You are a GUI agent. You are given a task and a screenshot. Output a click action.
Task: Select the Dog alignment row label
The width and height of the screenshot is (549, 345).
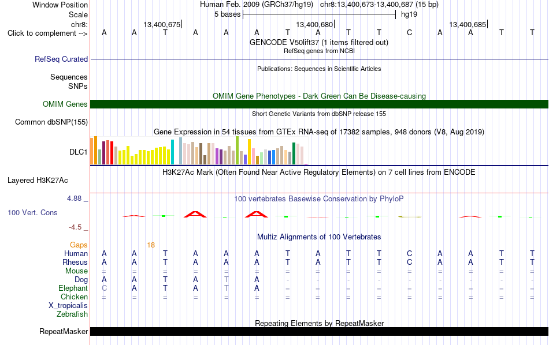click(x=81, y=280)
